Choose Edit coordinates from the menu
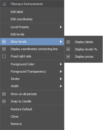 [32, 19]
